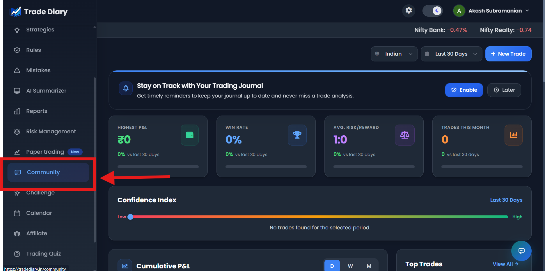545x271 pixels.
Task: Click the Risk Management scales icon
Action: pyautogui.click(x=17, y=132)
